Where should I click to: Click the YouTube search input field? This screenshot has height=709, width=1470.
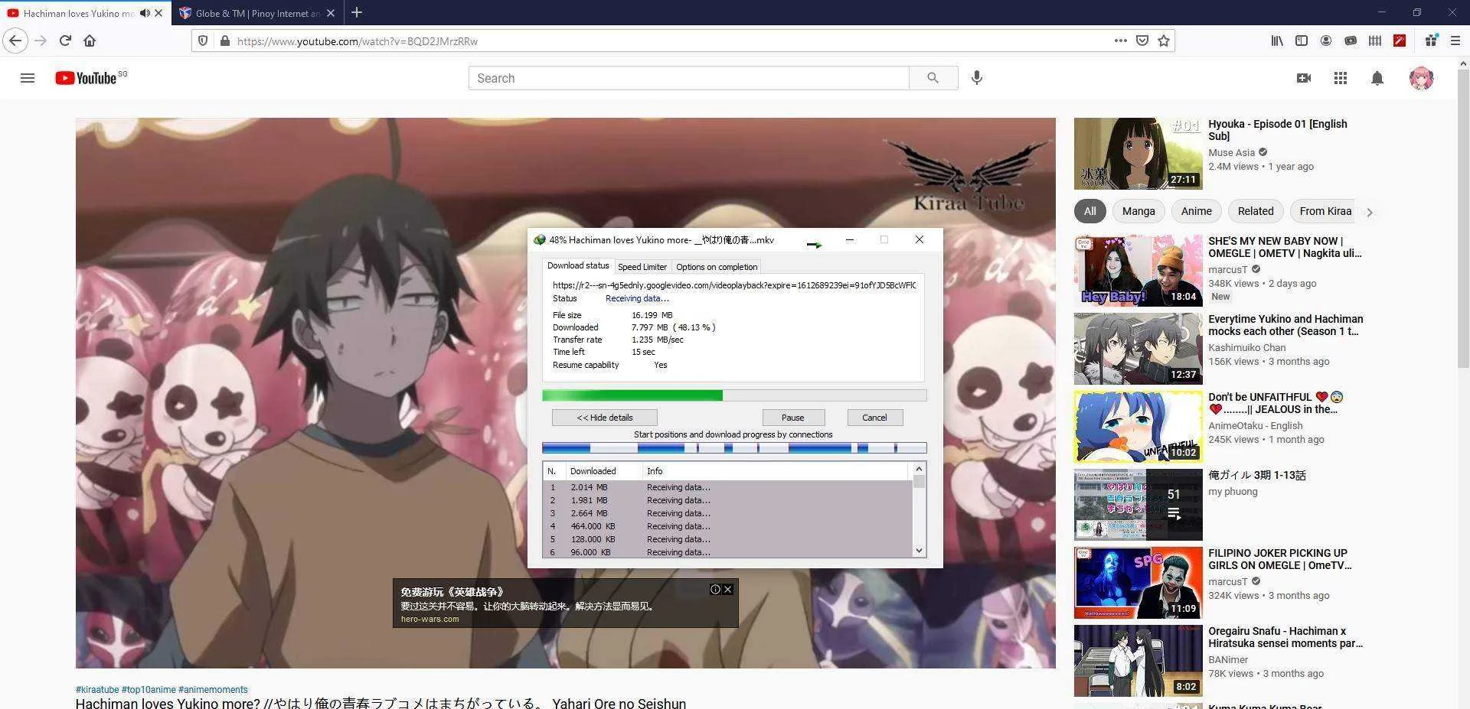[688, 78]
